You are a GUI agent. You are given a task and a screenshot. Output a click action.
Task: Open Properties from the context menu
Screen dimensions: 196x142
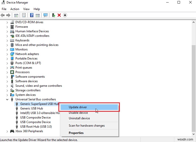[89, 133]
